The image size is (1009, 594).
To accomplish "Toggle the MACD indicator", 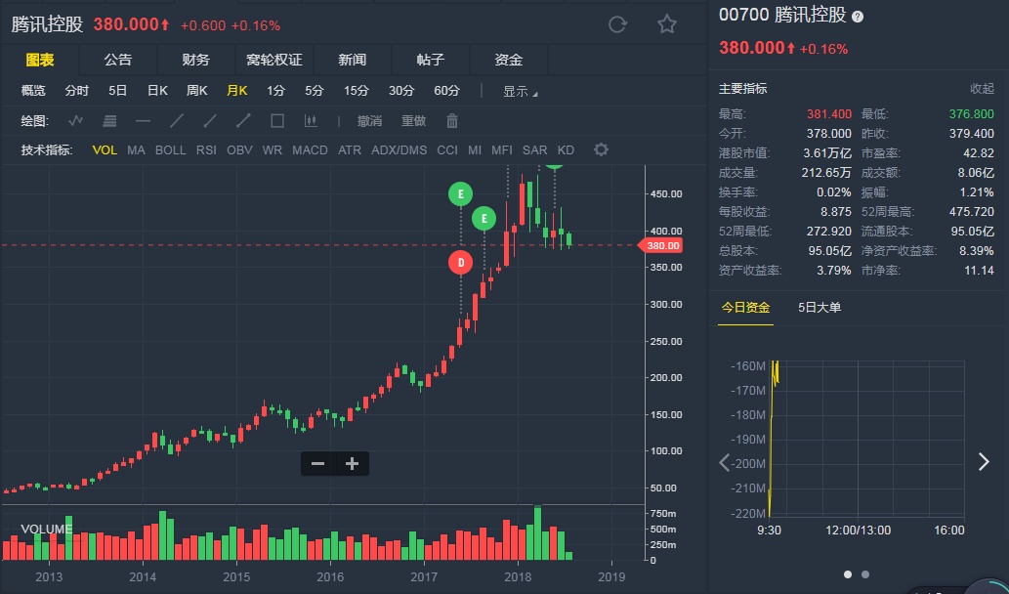I will tap(310, 150).
